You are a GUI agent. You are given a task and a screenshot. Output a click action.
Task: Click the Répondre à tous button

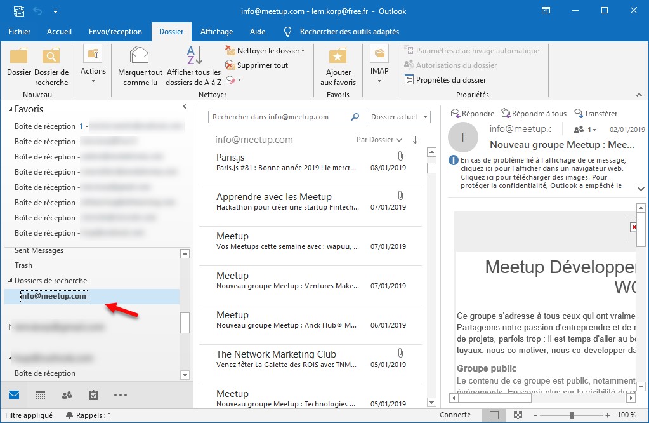[533, 114]
